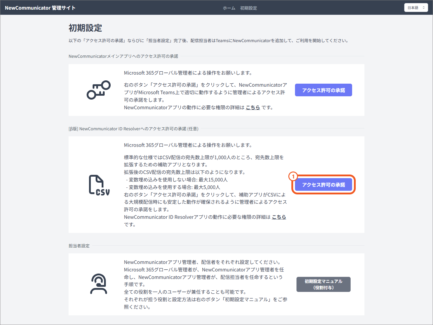Open the 初期設定 menu item
This screenshot has width=433, height=325.
[249, 8]
